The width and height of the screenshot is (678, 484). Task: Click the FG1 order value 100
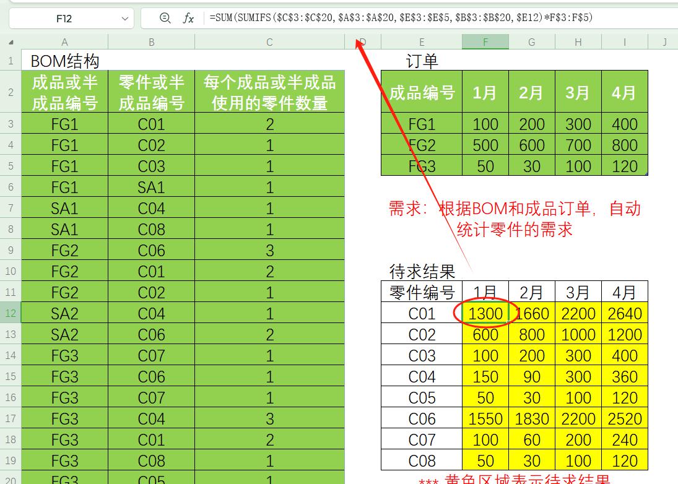[x=485, y=124]
